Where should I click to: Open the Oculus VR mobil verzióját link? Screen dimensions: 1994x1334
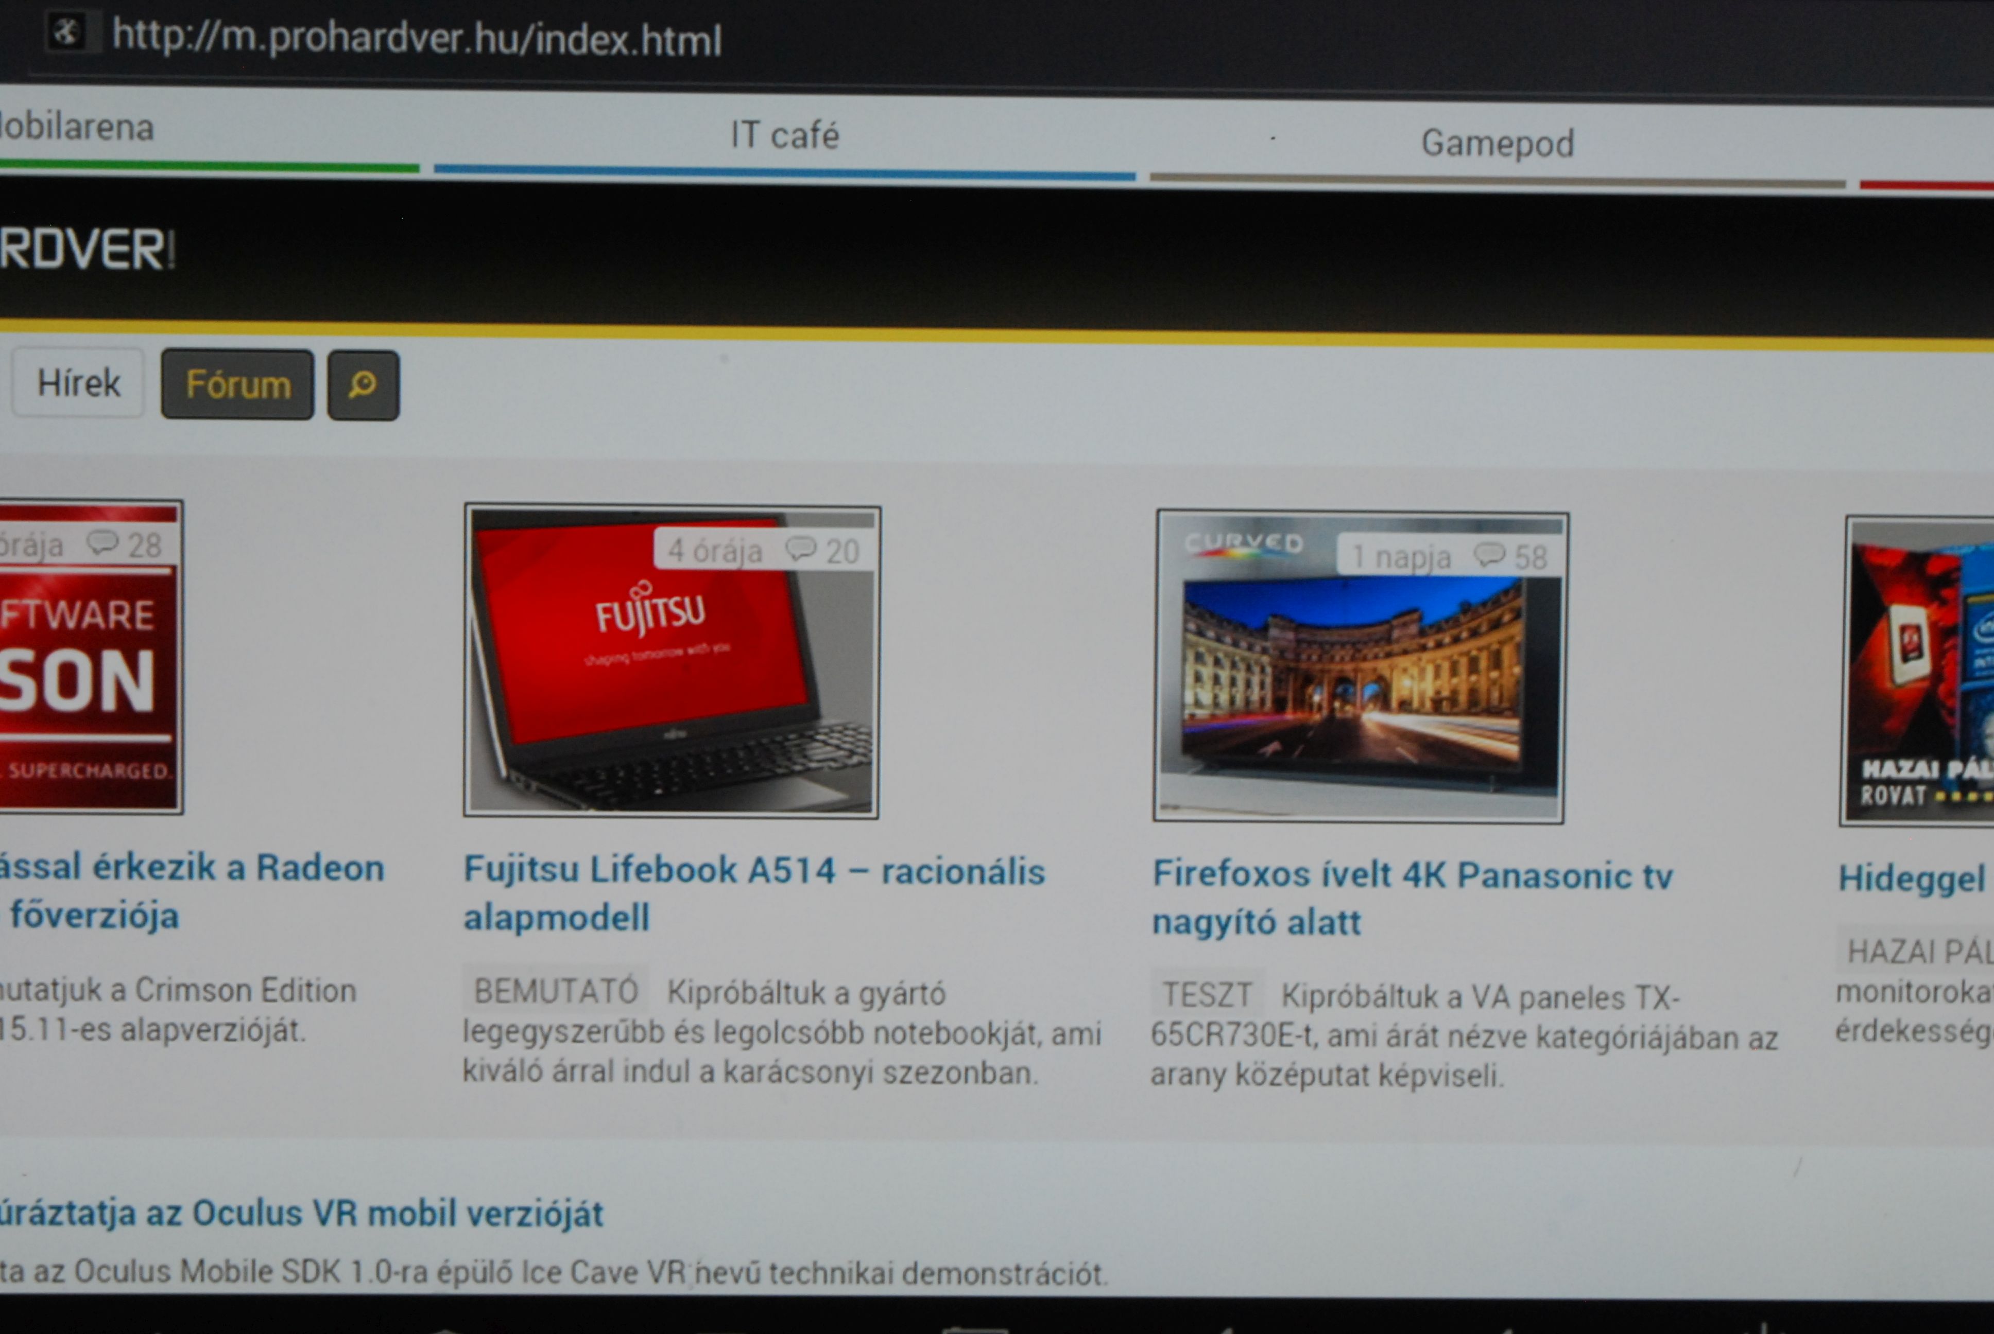click(x=301, y=1213)
